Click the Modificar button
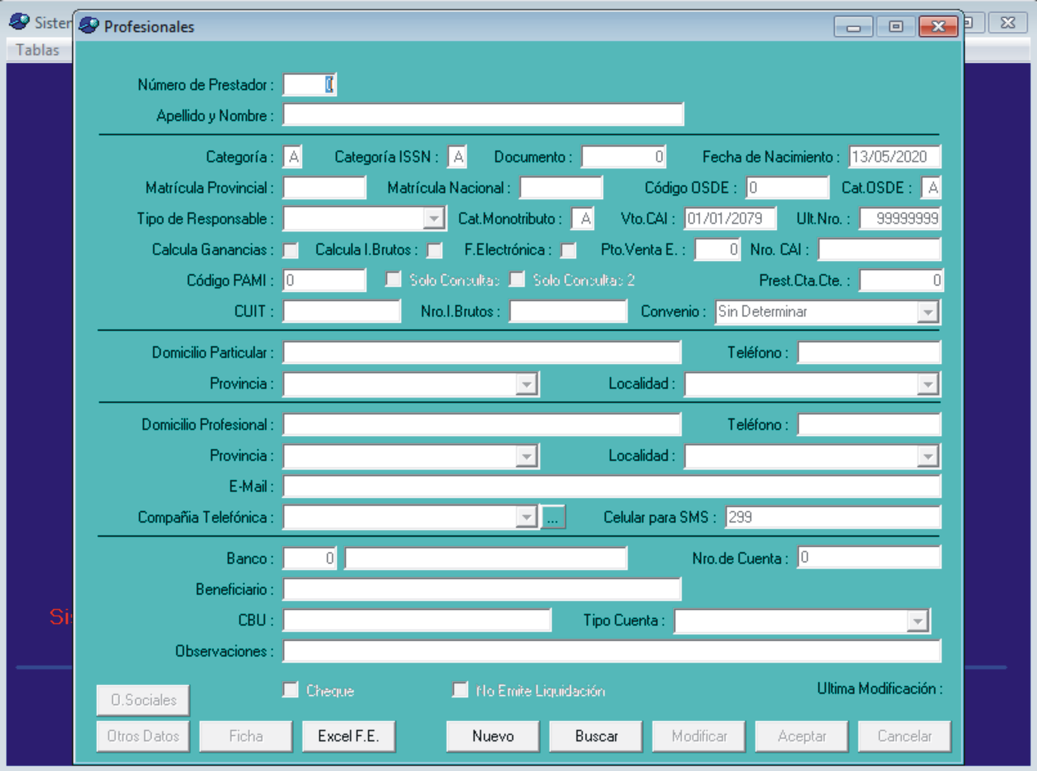1037x771 pixels. (699, 736)
